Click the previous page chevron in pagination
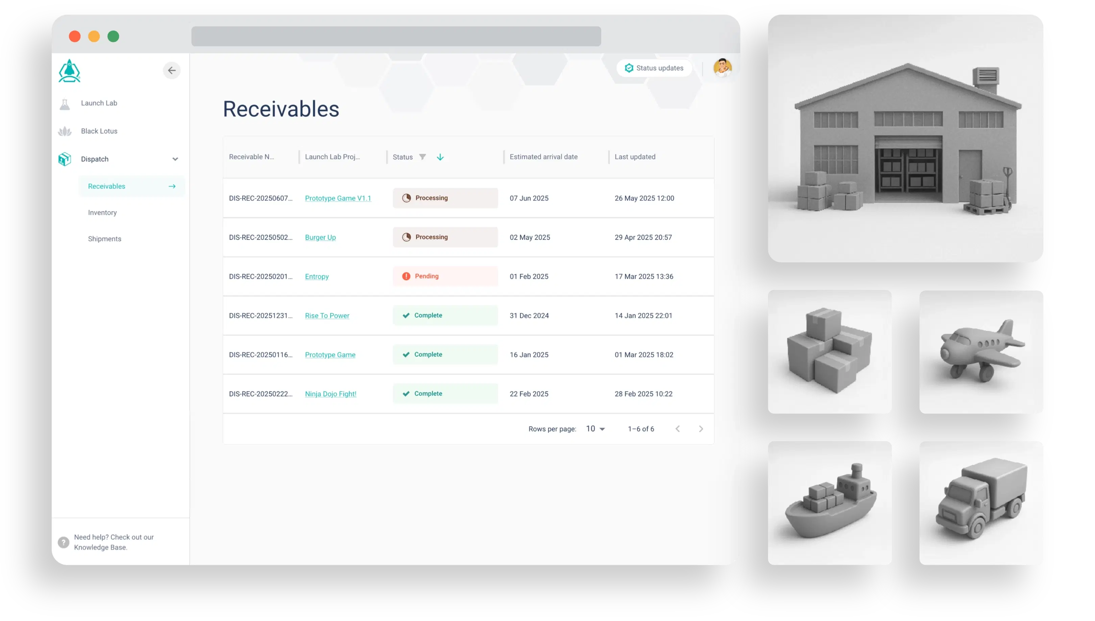This screenshot has width=1095, height=621. point(678,429)
